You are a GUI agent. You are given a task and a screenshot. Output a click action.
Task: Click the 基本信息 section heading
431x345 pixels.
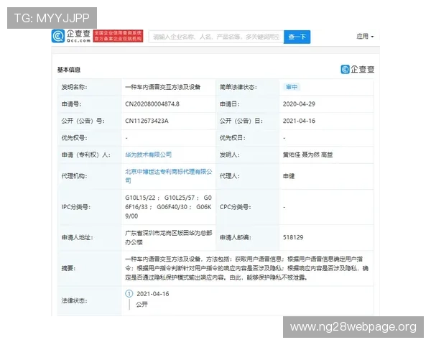pyautogui.click(x=69, y=70)
